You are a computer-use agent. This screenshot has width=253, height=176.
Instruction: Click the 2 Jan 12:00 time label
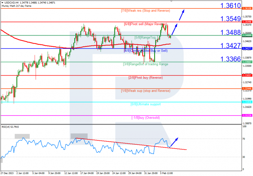coord(22,173)
